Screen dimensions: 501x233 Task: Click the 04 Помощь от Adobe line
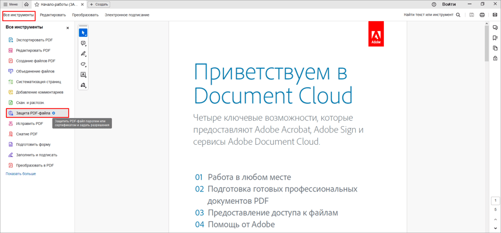tap(235, 224)
